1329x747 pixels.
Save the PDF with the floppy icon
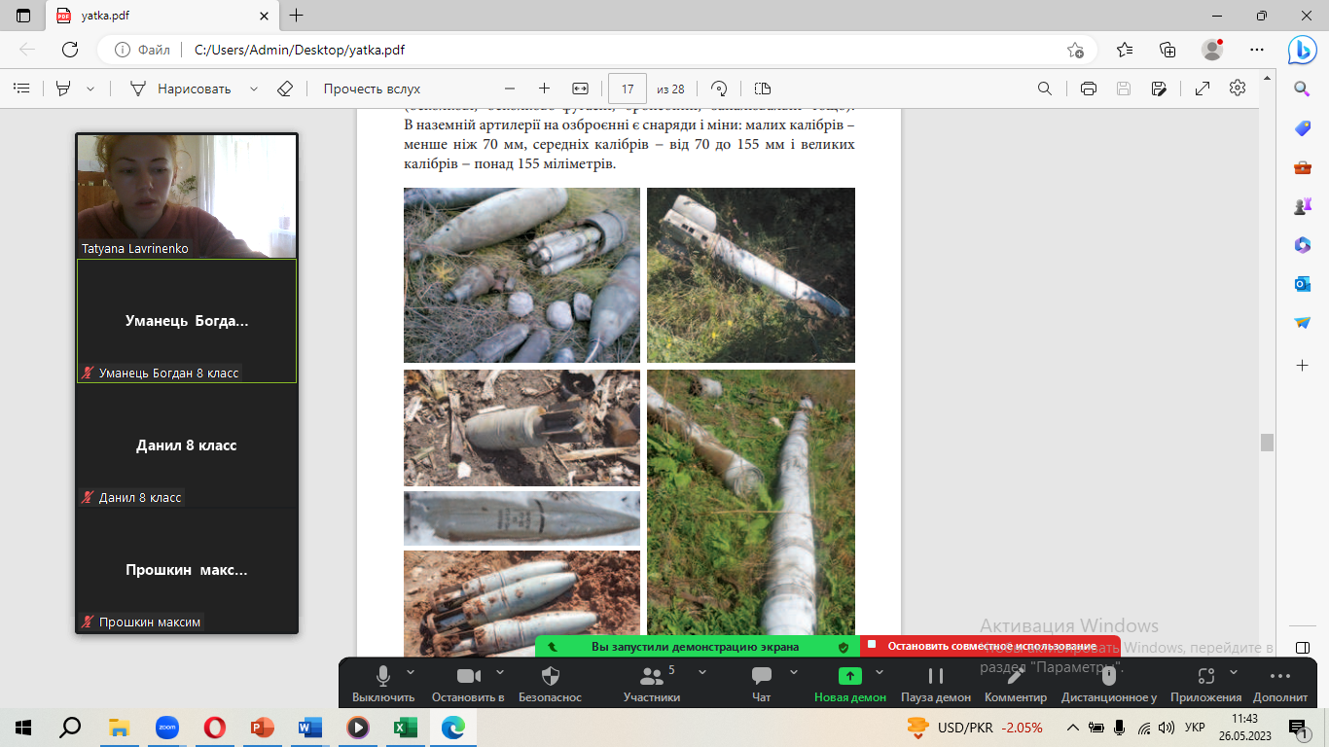(1124, 89)
